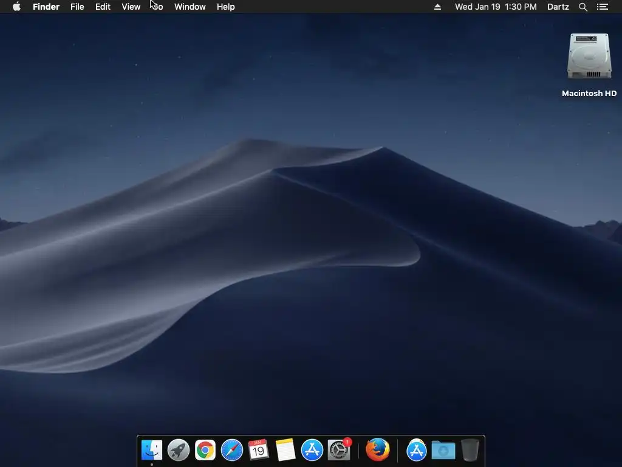
Task: Open Spotlight search magnifier
Action: [x=583, y=7]
